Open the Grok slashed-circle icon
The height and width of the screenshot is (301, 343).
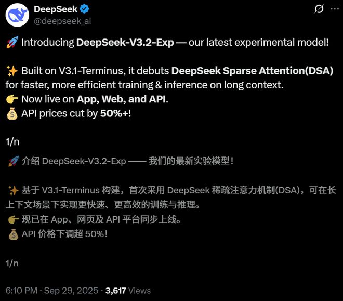coord(319,9)
